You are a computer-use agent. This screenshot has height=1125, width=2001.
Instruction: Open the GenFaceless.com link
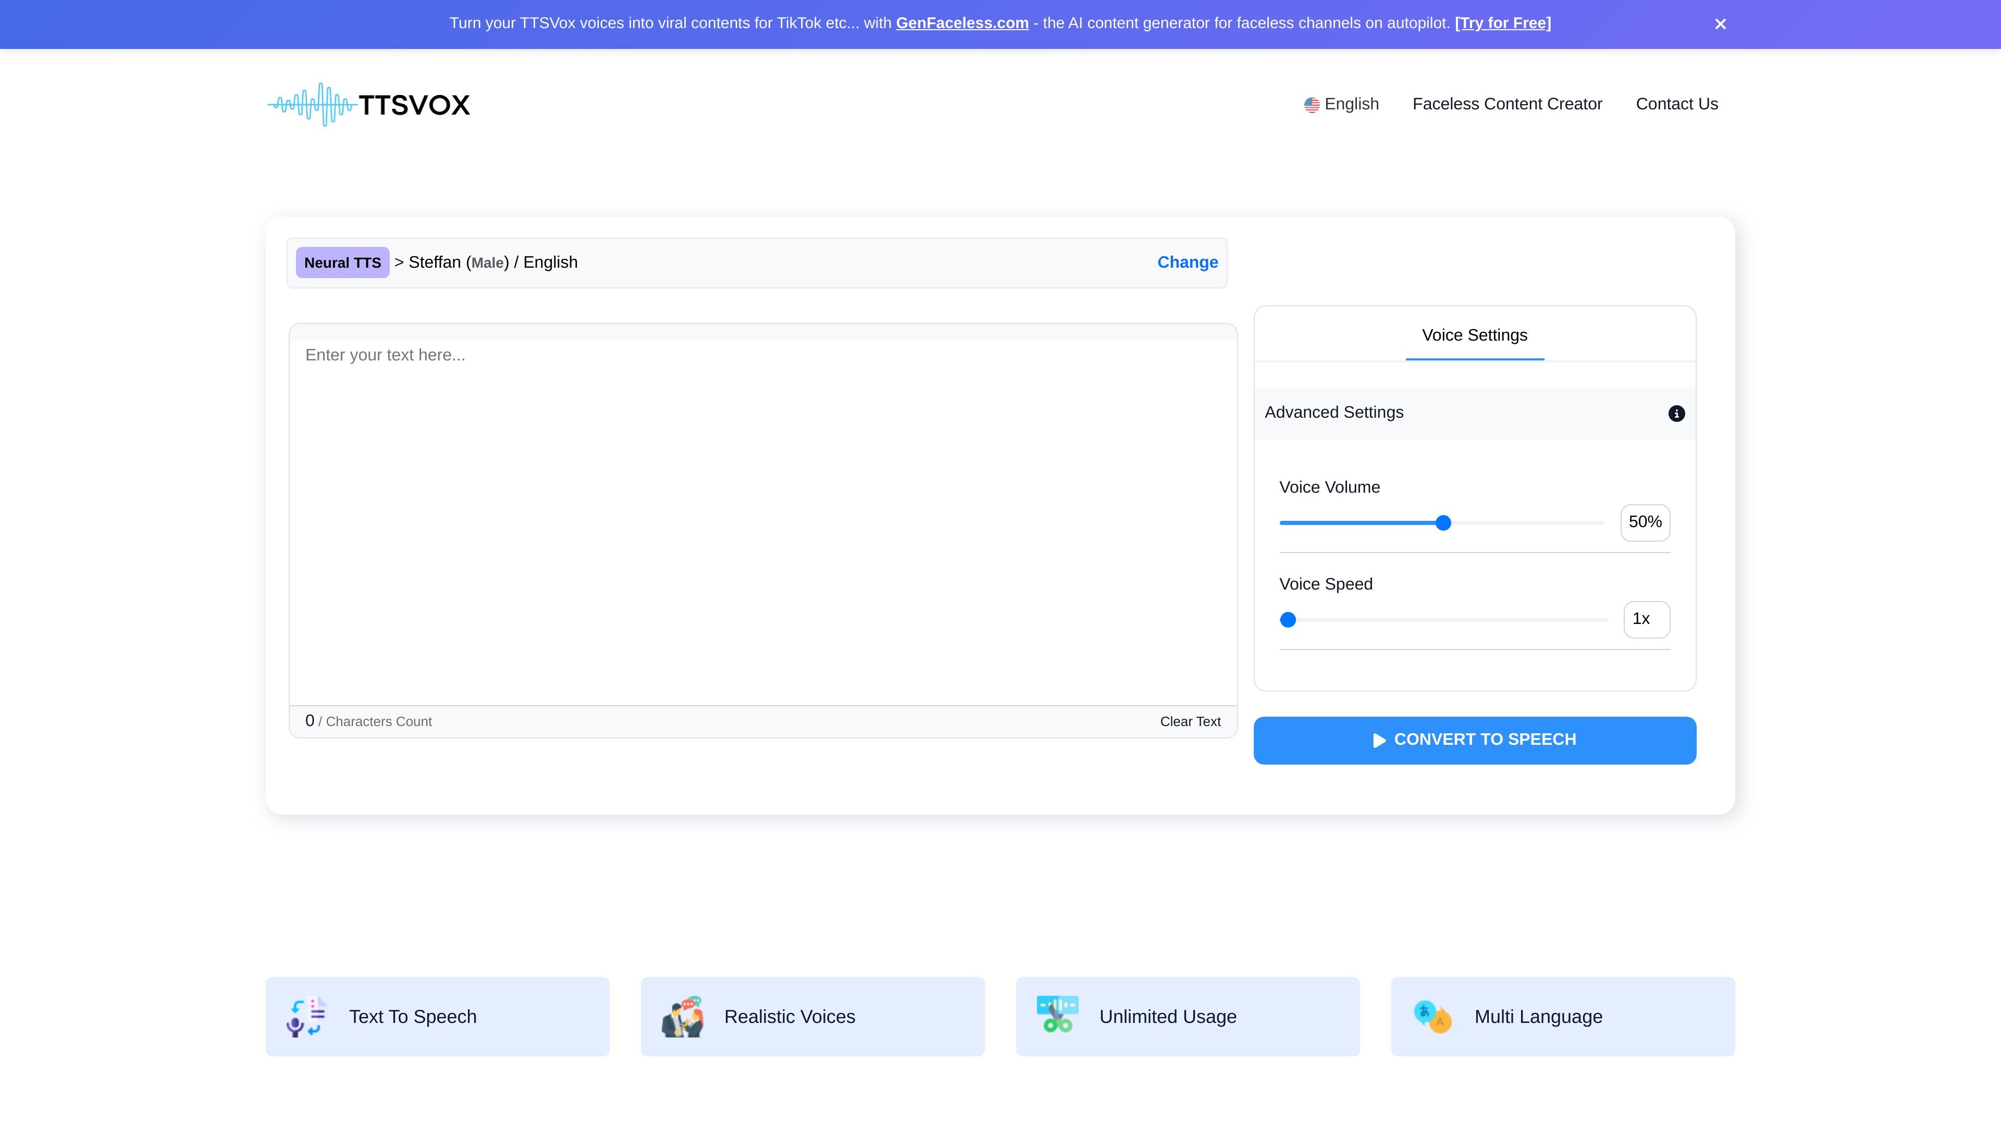tap(961, 23)
